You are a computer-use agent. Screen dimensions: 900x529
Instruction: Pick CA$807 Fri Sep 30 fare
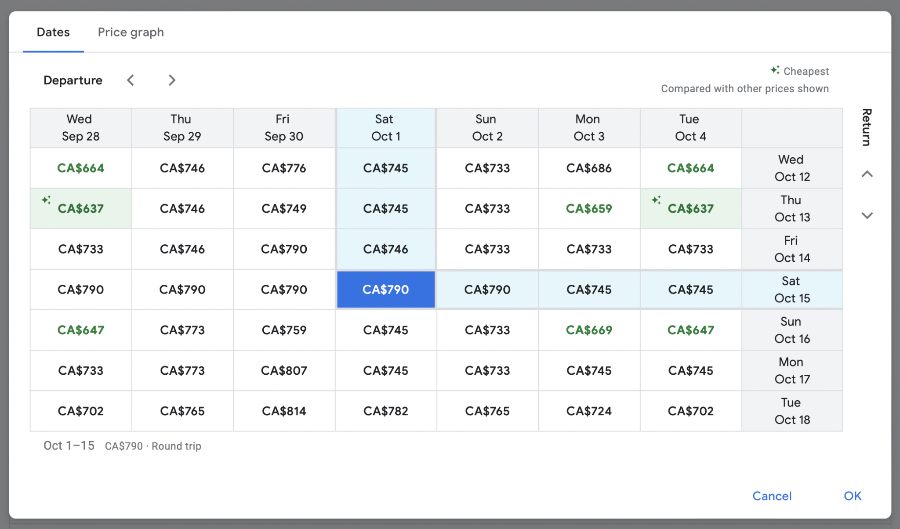(284, 370)
